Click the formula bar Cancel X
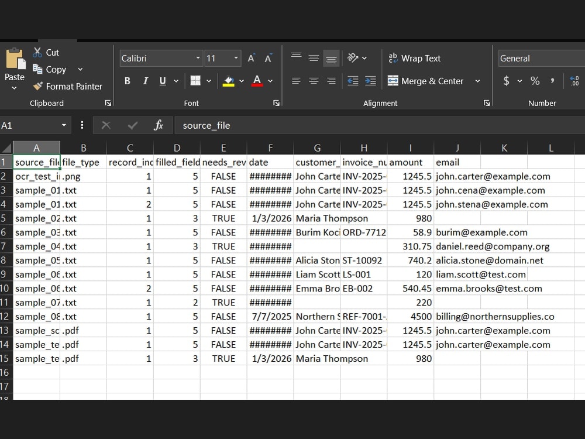The height and width of the screenshot is (439, 585). [x=106, y=125]
